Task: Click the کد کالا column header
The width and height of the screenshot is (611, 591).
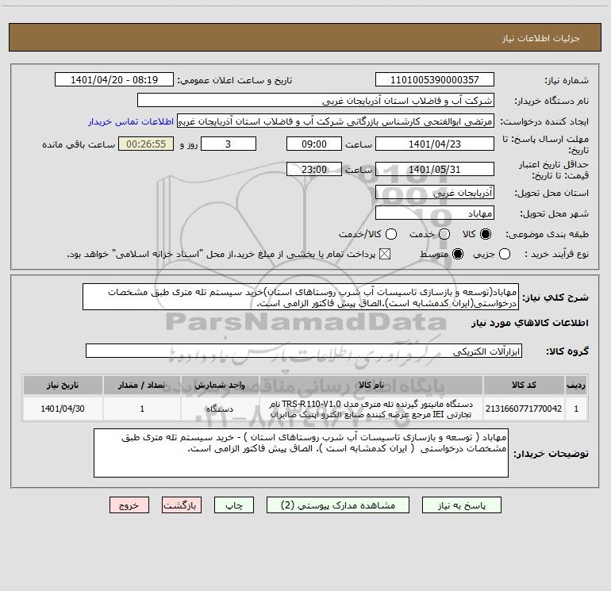Action: pos(524,385)
